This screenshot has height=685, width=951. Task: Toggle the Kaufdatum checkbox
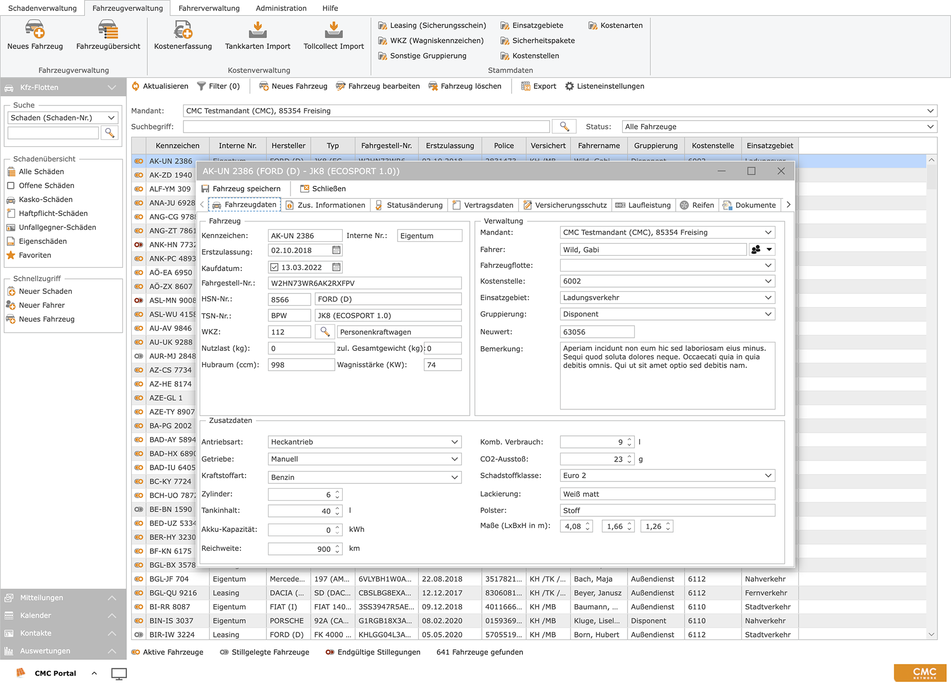(274, 267)
